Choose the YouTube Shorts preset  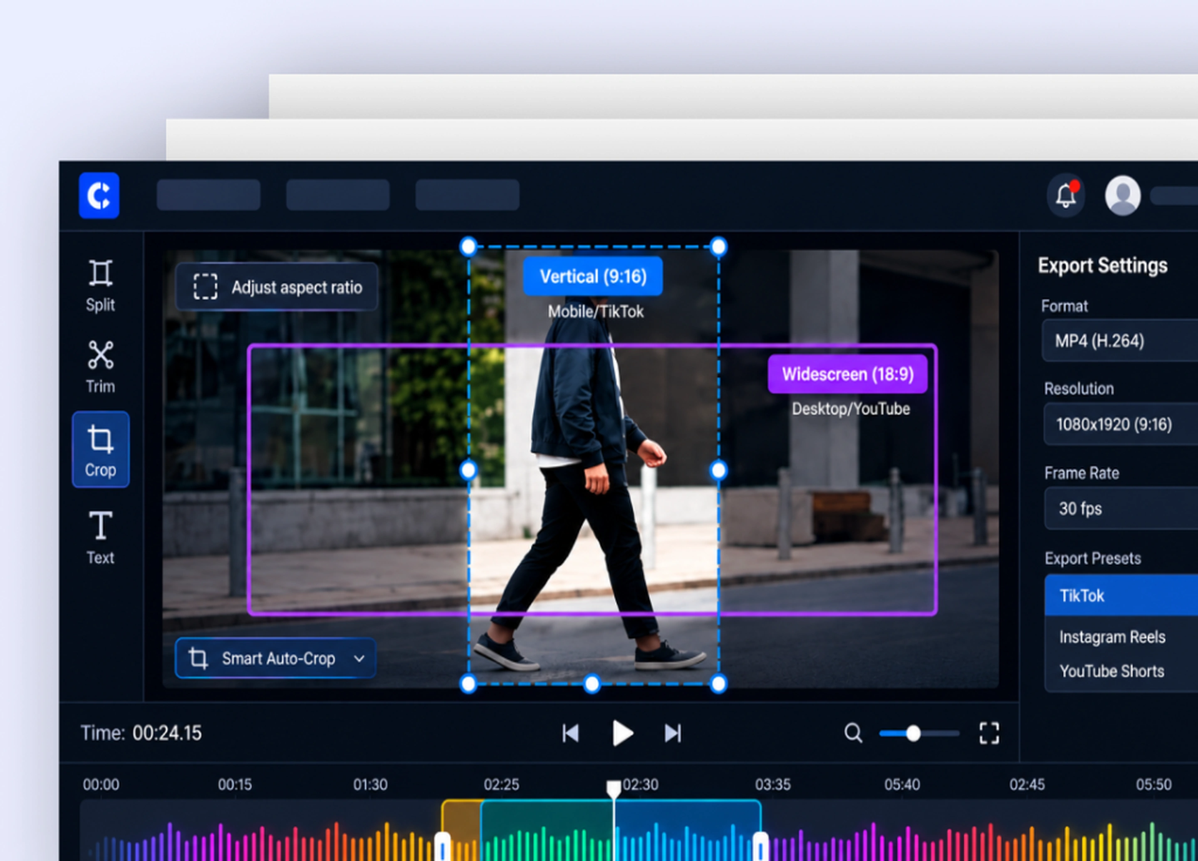[x=1121, y=671]
